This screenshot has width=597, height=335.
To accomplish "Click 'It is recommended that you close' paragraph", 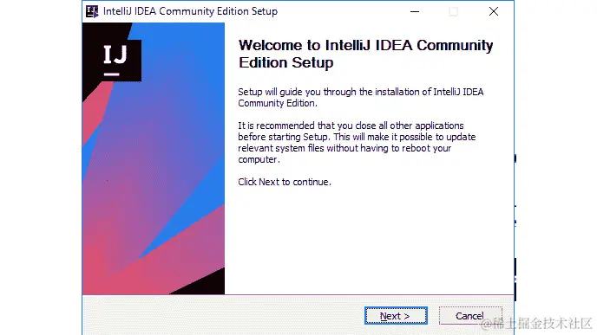I will pyautogui.click(x=357, y=143).
